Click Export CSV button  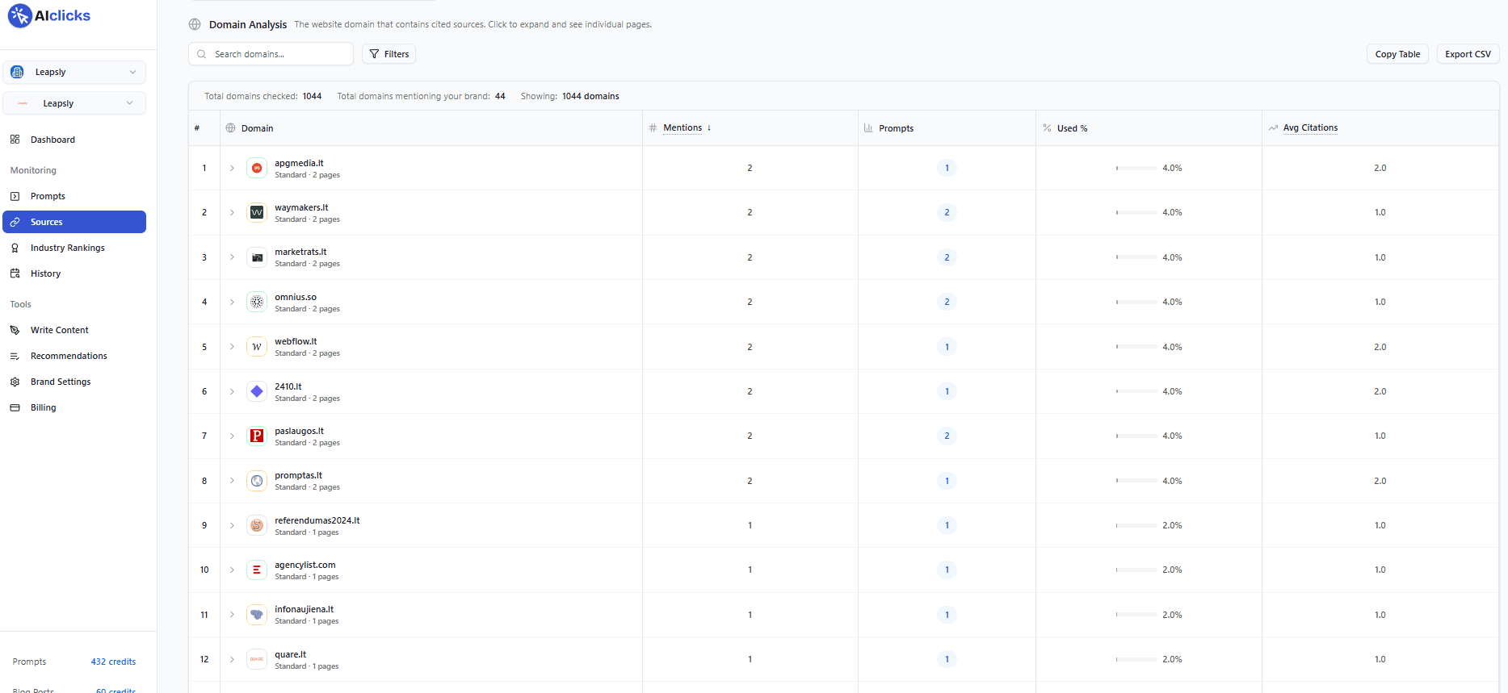(x=1468, y=54)
